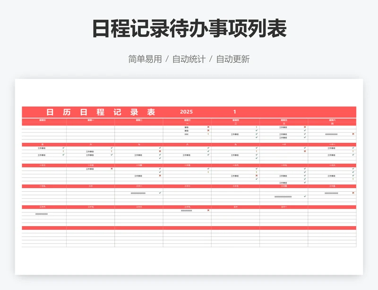Viewport: 378px width, 290px height.
Task: Click green check beside text under 二十四
Action: [305, 197]
